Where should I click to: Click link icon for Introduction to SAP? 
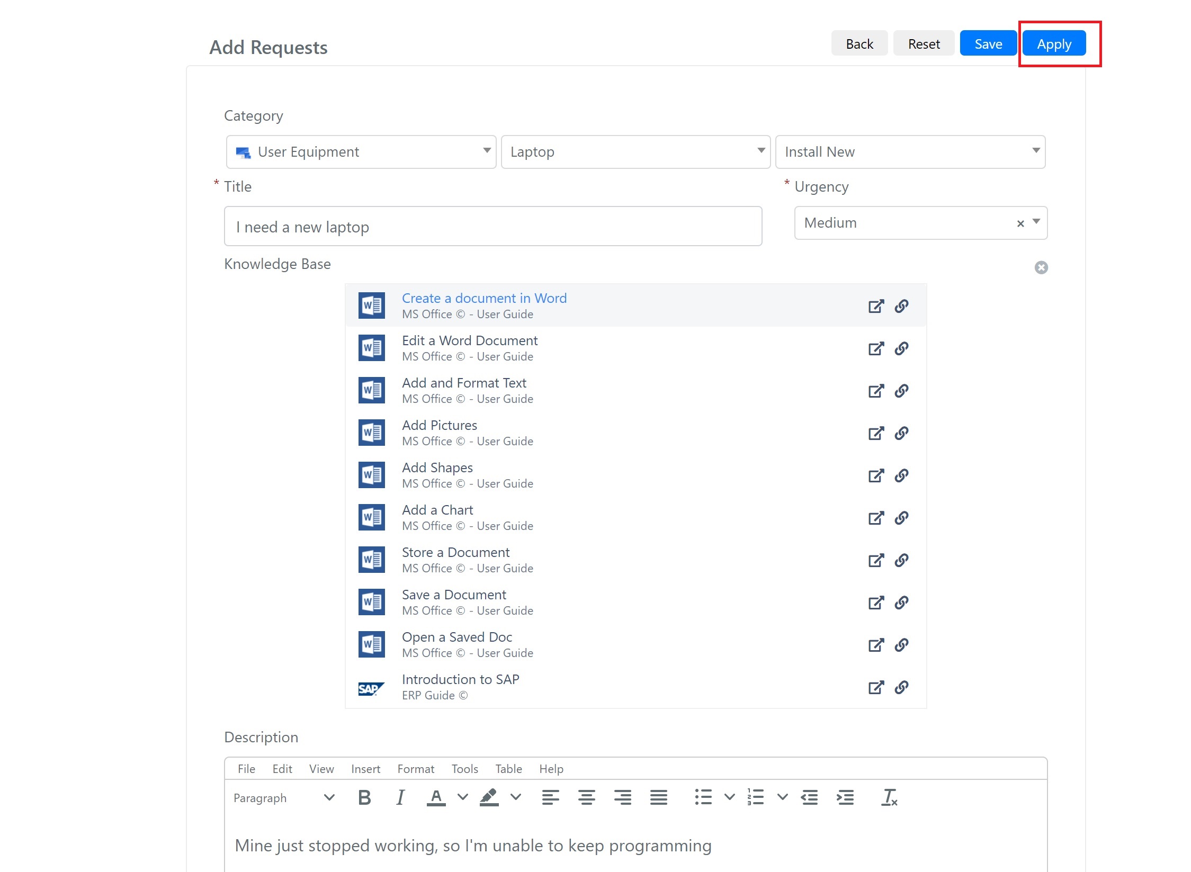(x=901, y=687)
